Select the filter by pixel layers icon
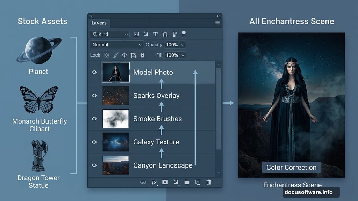Image resolution: width=358 pixels, height=201 pixels. point(136,34)
